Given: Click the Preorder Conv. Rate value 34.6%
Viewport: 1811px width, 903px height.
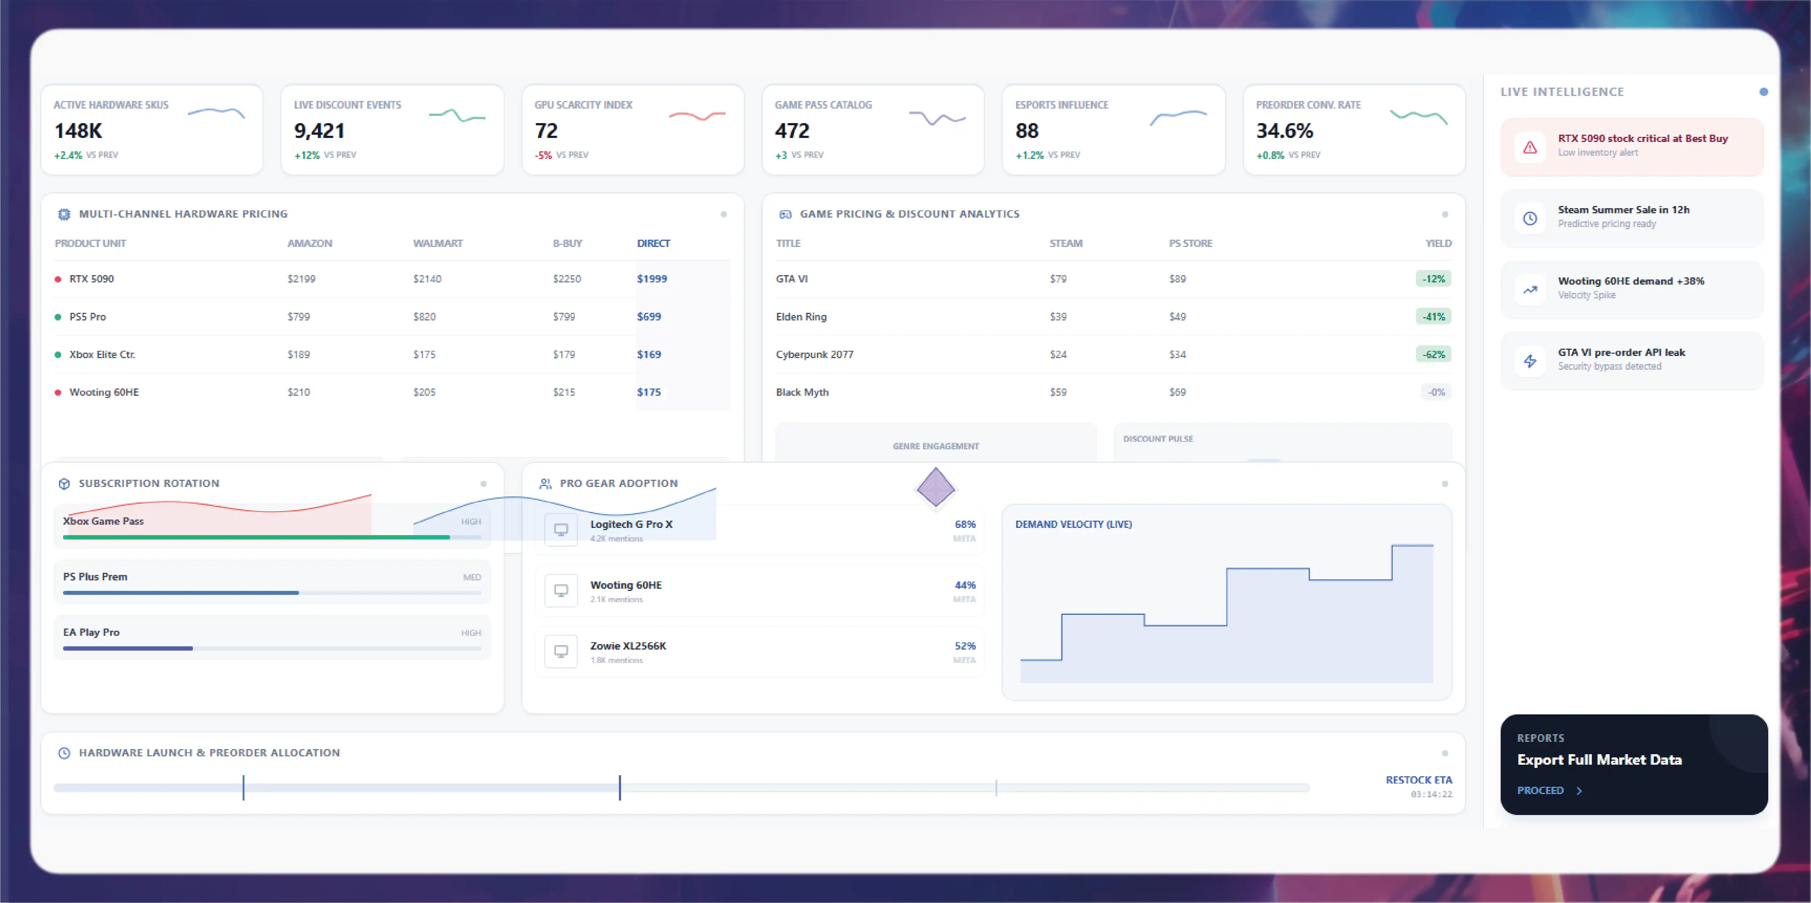Looking at the screenshot, I should click(1284, 131).
